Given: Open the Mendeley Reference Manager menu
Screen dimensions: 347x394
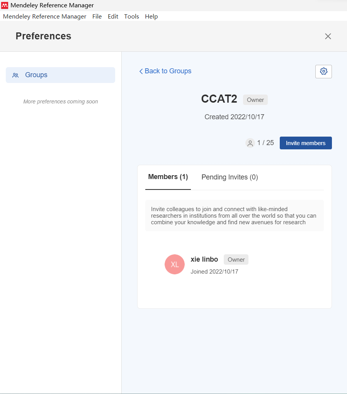Looking at the screenshot, I should (44, 17).
